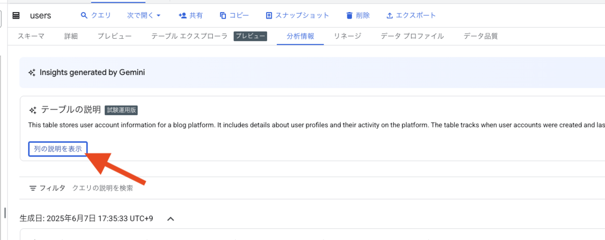Focus the クエリの説明を検索 filter field
Viewport: 605px width, 240px height.
tap(102, 188)
